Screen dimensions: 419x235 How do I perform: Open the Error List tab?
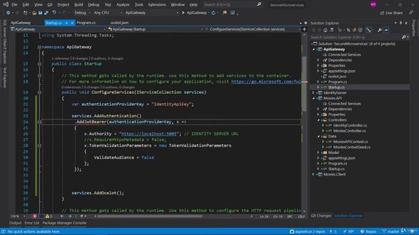point(32,223)
